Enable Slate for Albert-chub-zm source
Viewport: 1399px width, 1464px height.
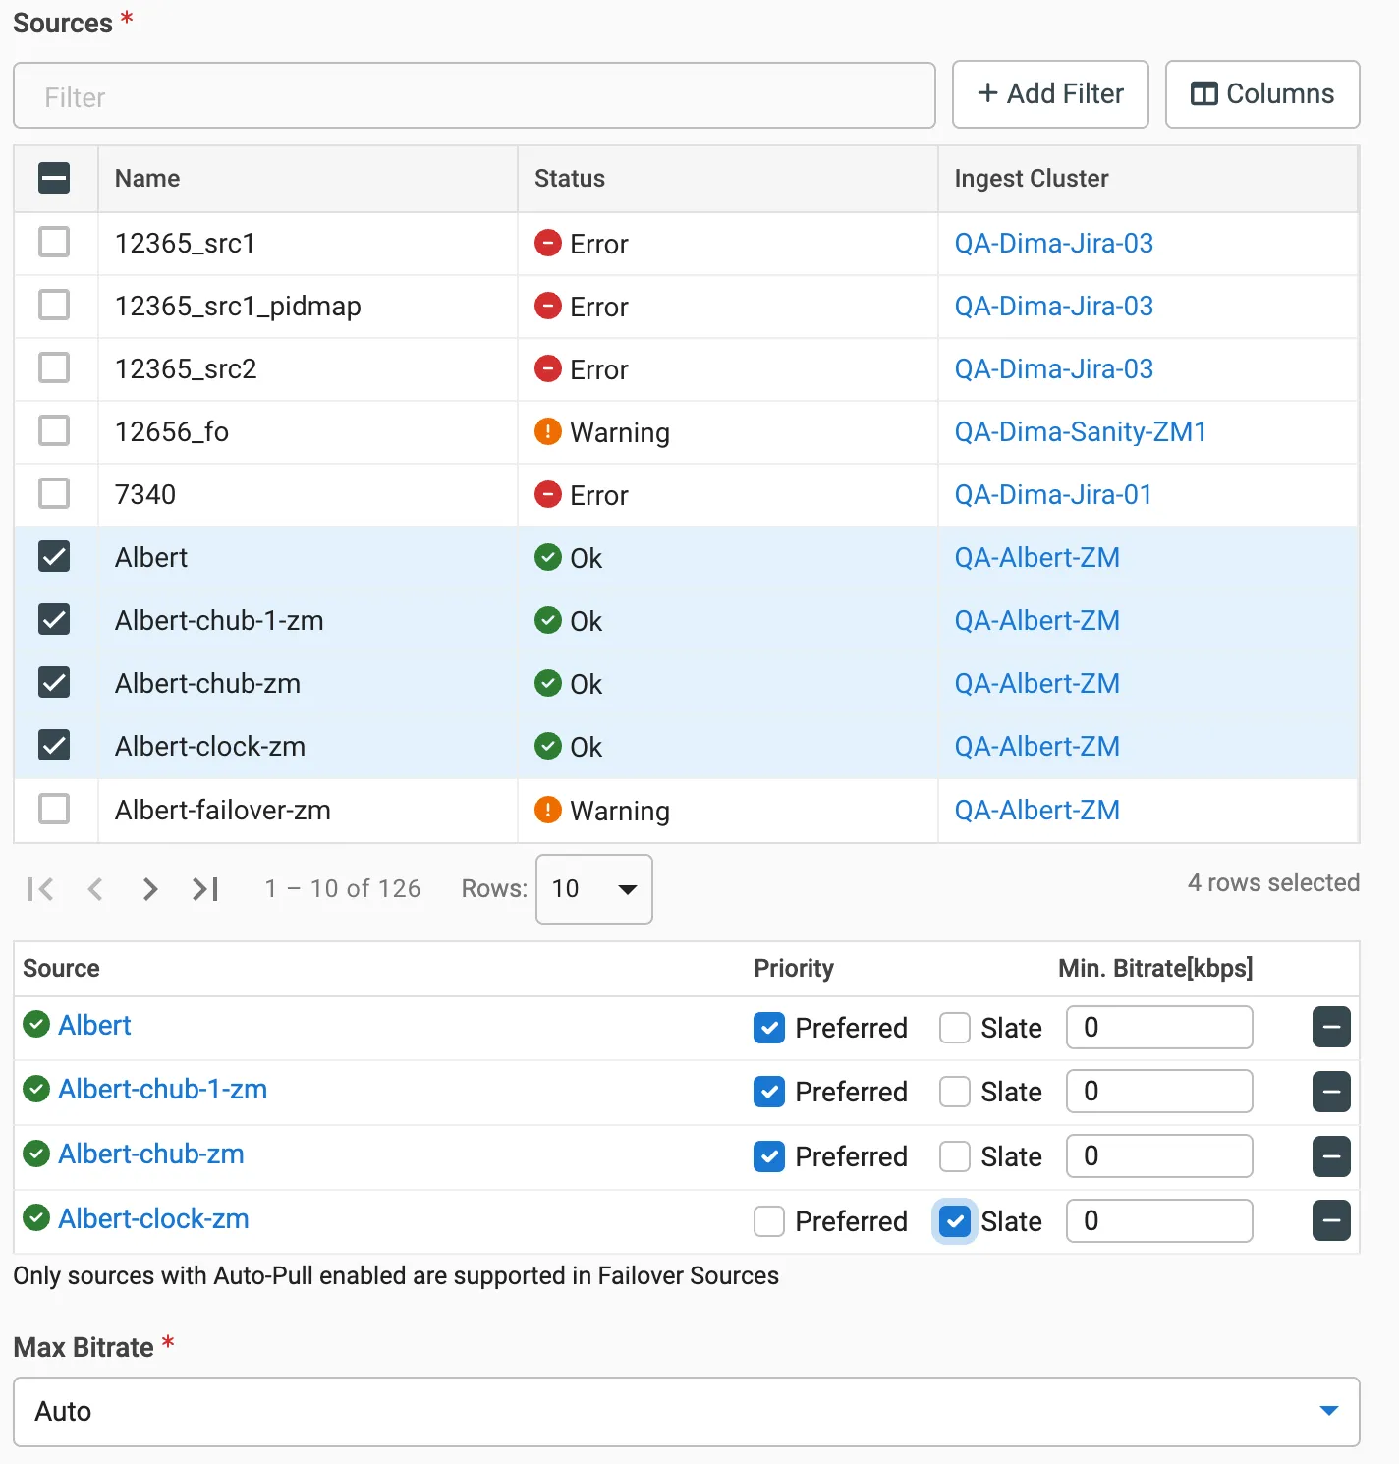click(x=955, y=1156)
